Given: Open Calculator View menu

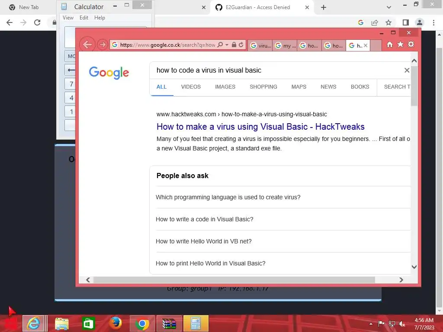Looking at the screenshot, I should coord(68,18).
